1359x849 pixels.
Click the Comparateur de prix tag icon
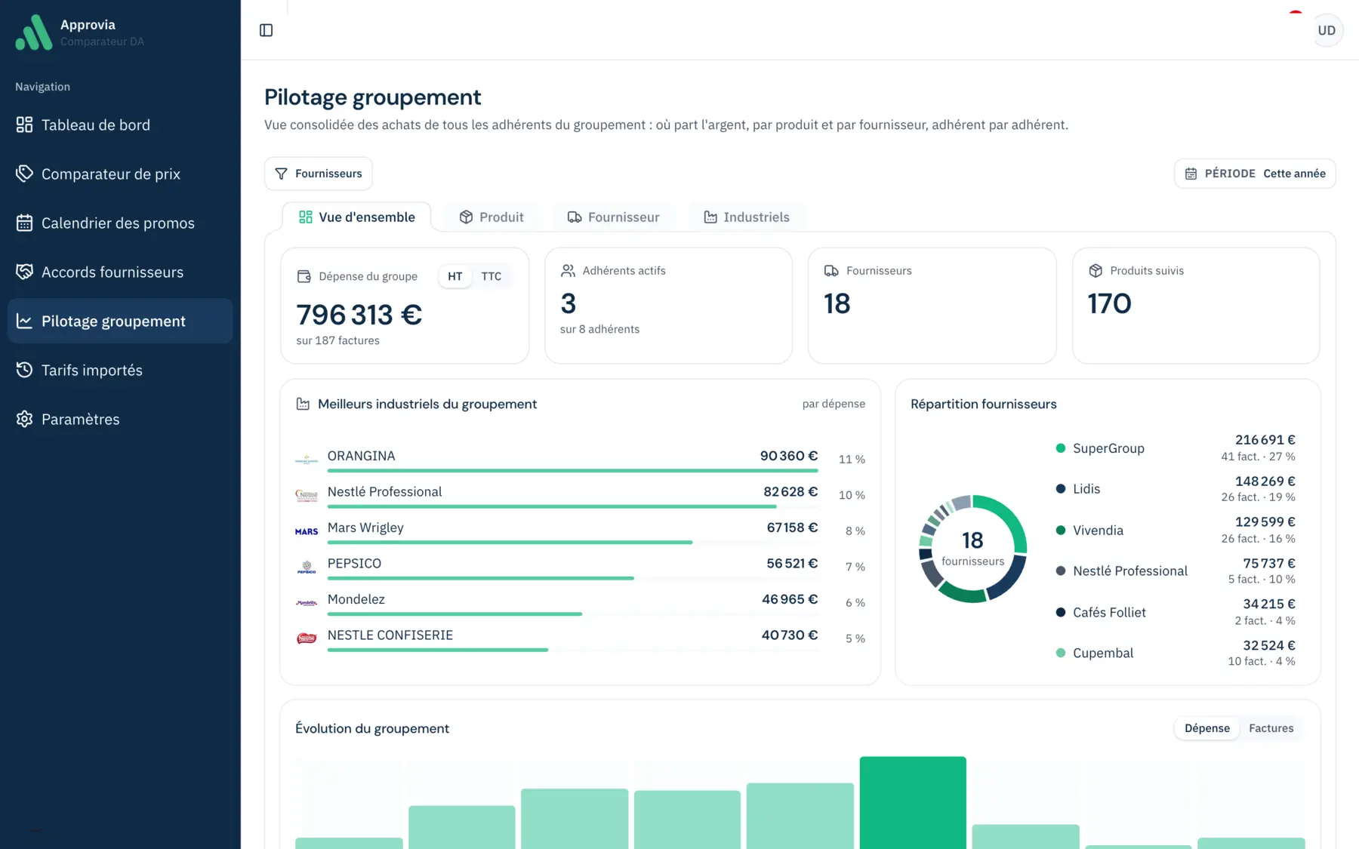click(24, 174)
